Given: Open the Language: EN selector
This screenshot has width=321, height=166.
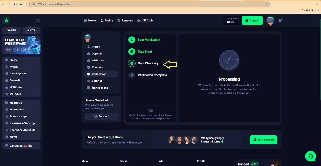Looking at the screenshot, I should 21,146.
